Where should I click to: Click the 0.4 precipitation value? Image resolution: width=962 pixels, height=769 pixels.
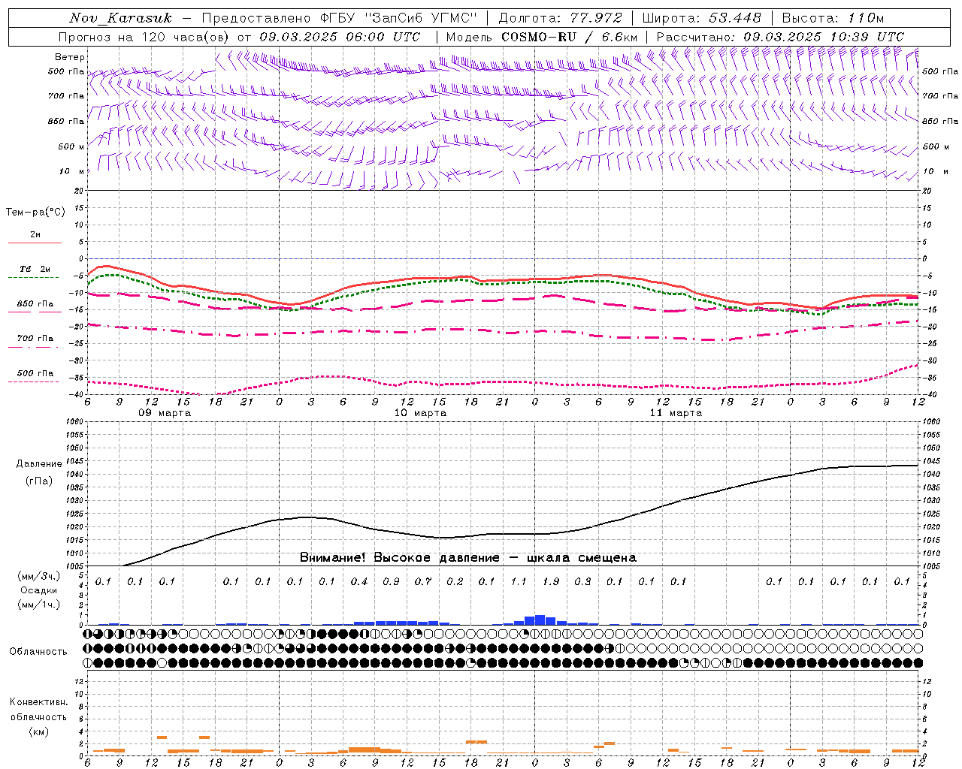(358, 581)
